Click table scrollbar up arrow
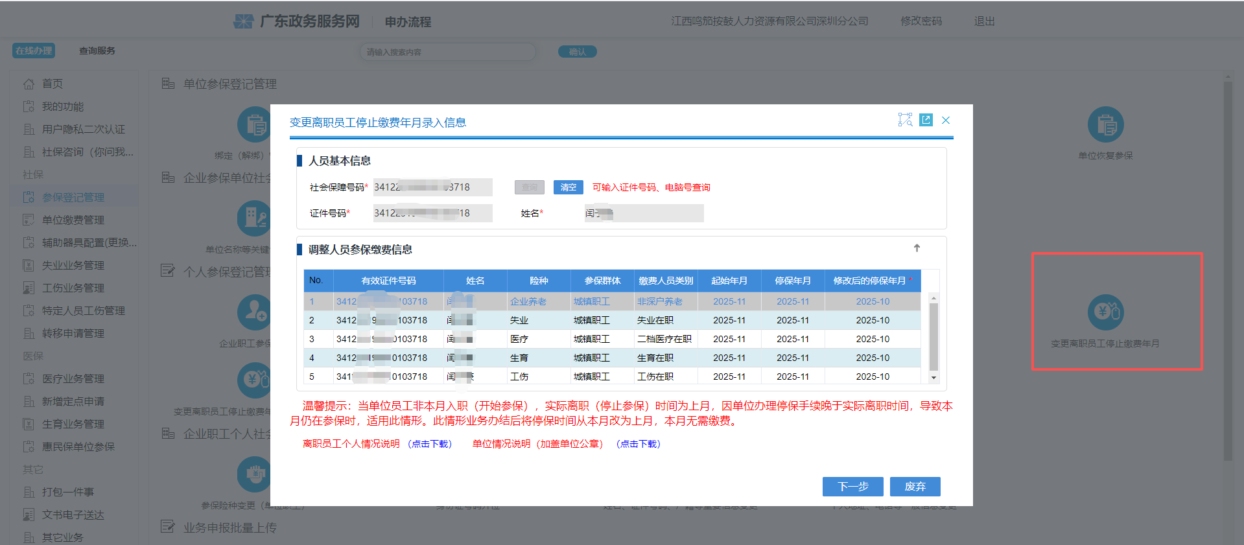The width and height of the screenshot is (1244, 545). (x=933, y=298)
